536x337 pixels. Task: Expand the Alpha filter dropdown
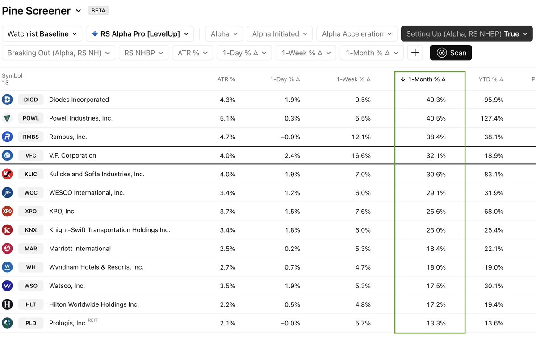click(x=224, y=34)
